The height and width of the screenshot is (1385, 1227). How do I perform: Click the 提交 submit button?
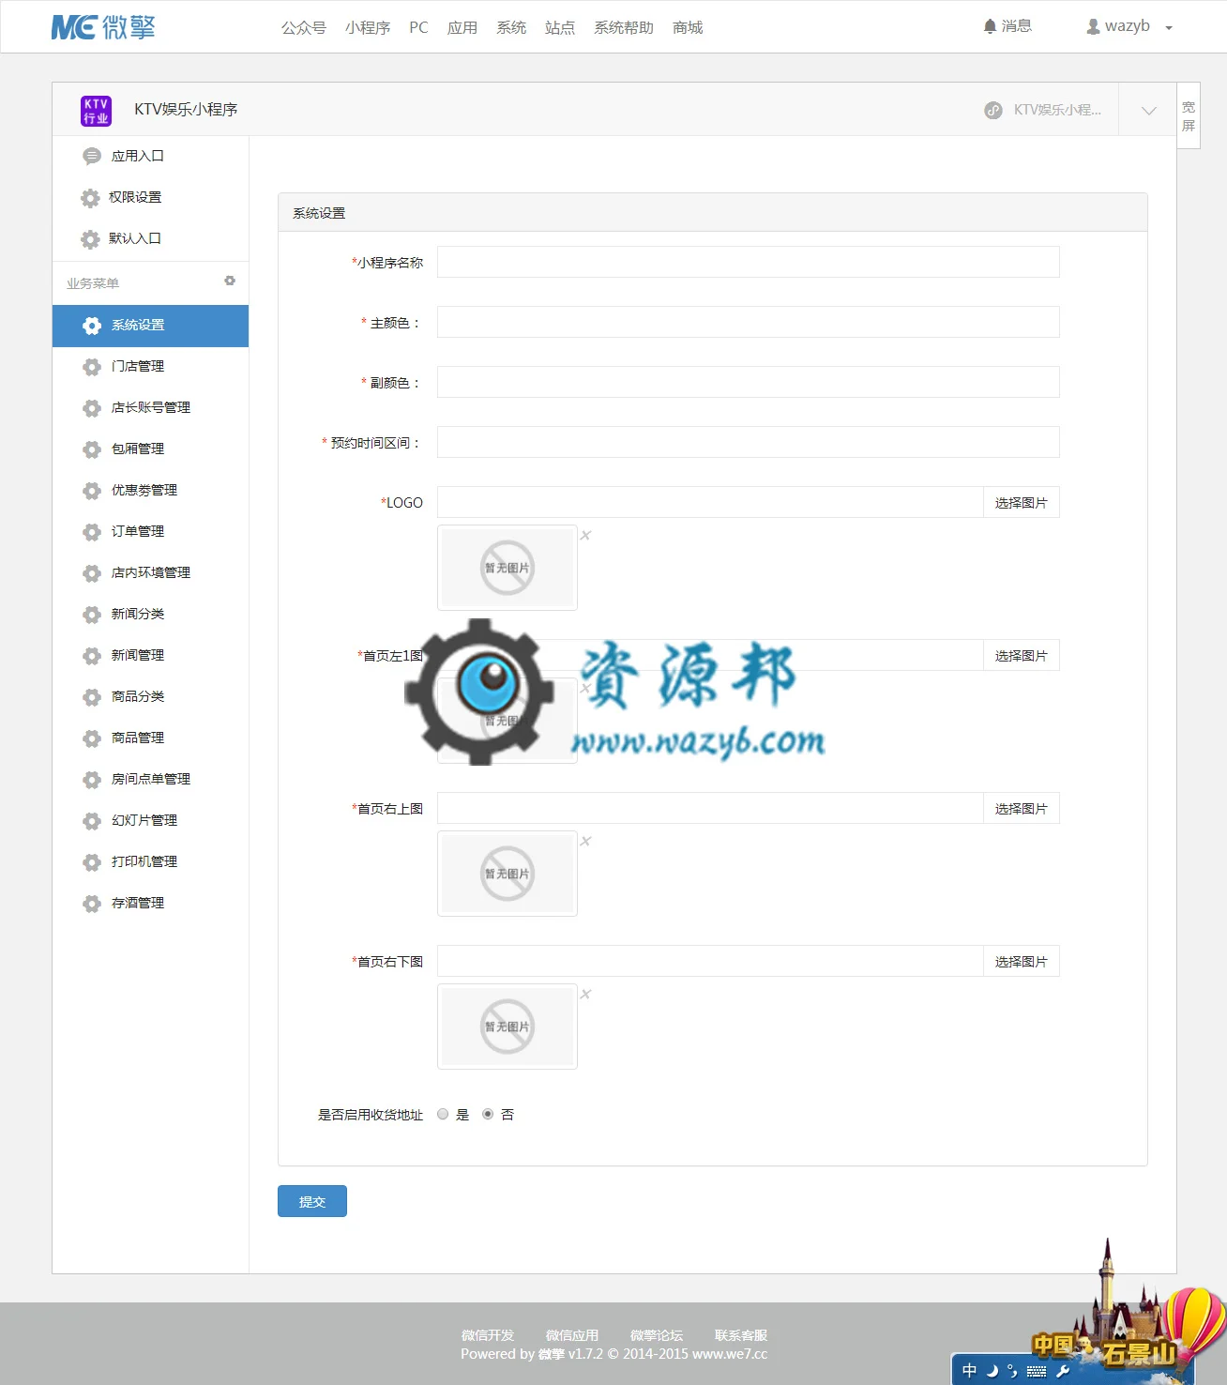(x=312, y=1201)
